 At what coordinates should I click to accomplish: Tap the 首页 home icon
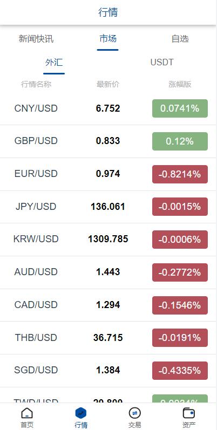(27, 413)
